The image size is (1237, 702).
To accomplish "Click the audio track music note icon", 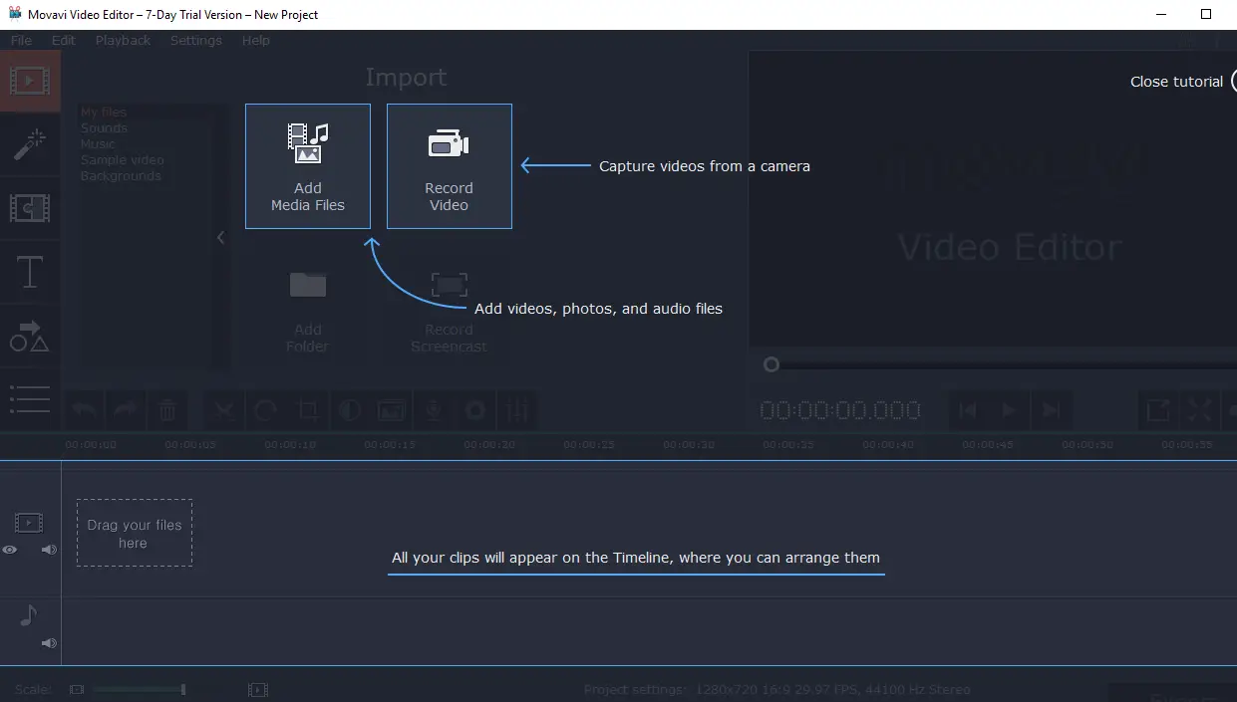I will [x=29, y=616].
